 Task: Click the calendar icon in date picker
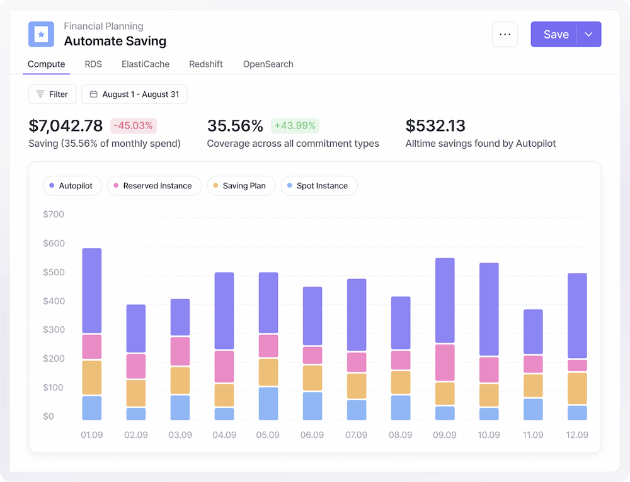(93, 95)
